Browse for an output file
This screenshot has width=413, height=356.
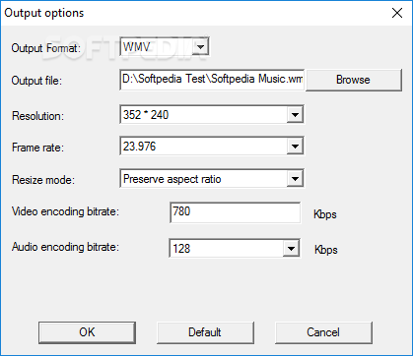pos(354,80)
